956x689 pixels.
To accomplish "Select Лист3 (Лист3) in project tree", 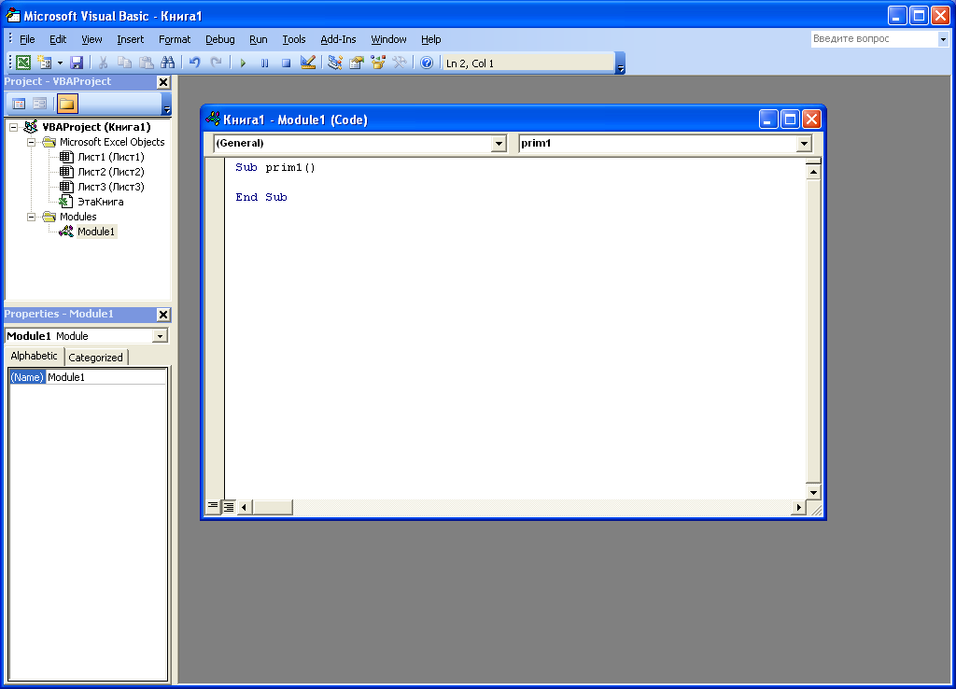I will (111, 187).
